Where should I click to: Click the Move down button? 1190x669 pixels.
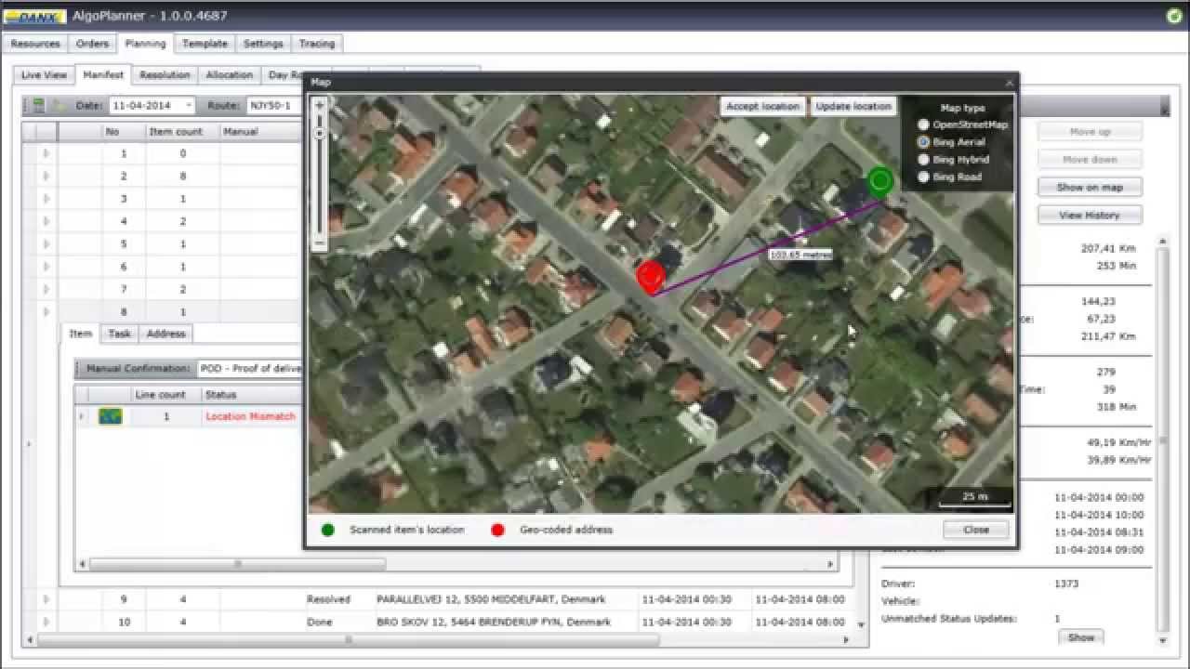pyautogui.click(x=1090, y=160)
